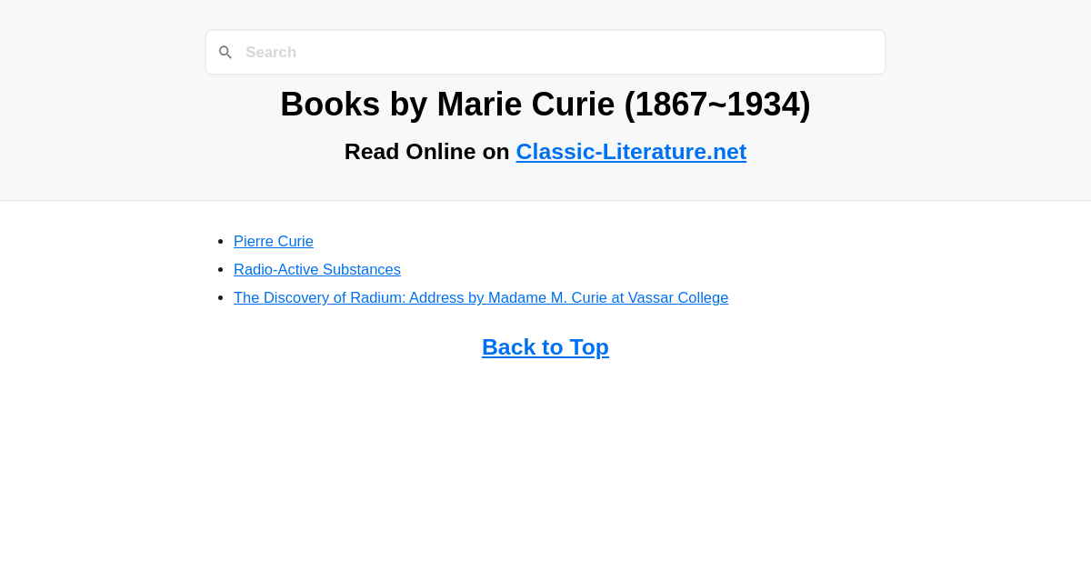
Task: Click the bullet beside the Vassar College entry
Action: 220,296
